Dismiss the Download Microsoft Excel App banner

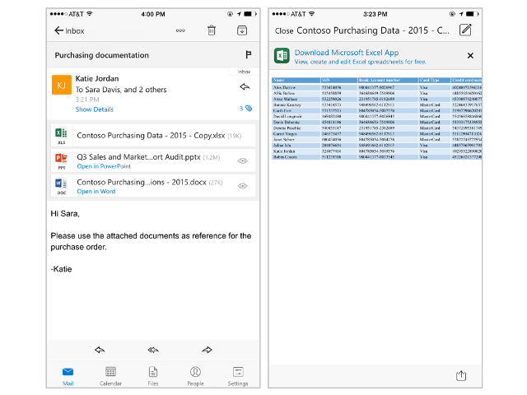point(470,55)
